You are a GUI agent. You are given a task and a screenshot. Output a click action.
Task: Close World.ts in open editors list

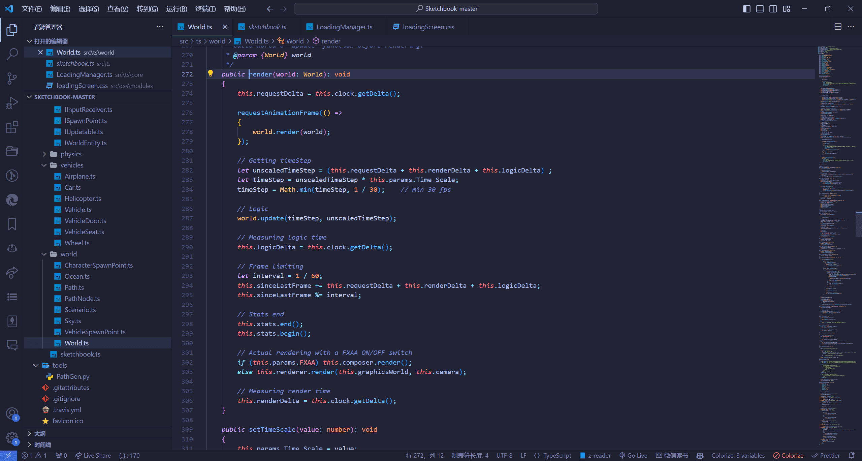tap(40, 52)
